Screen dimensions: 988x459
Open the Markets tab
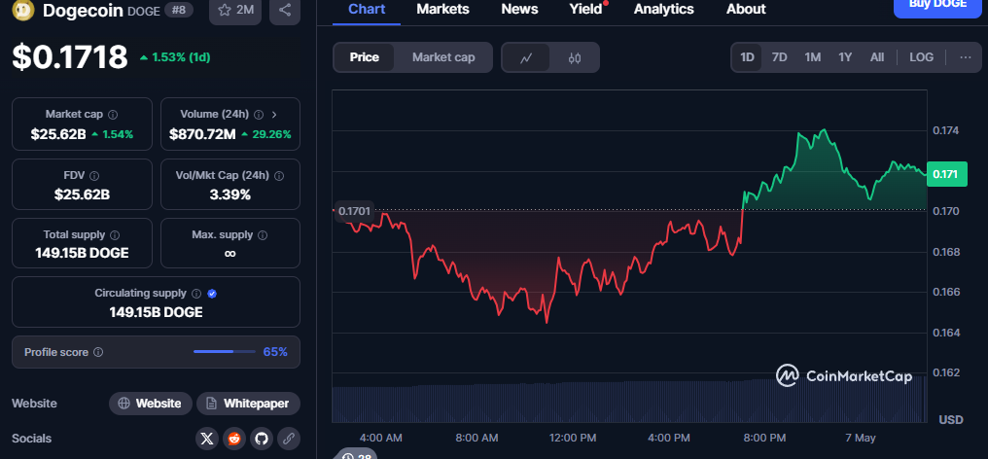(443, 10)
